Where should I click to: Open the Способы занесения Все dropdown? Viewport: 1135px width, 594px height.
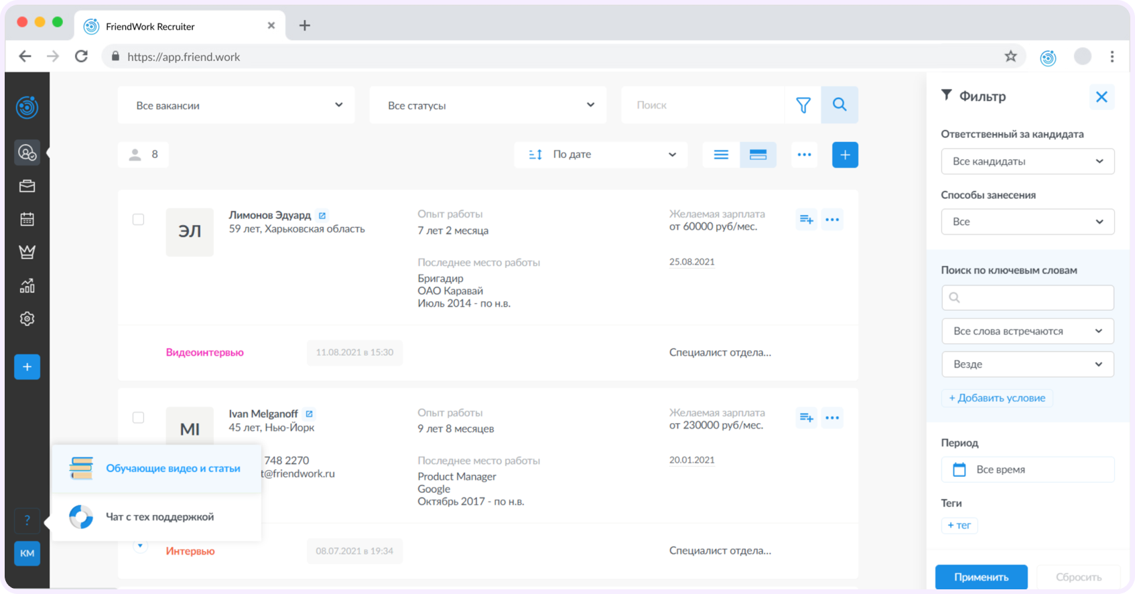coord(1028,222)
